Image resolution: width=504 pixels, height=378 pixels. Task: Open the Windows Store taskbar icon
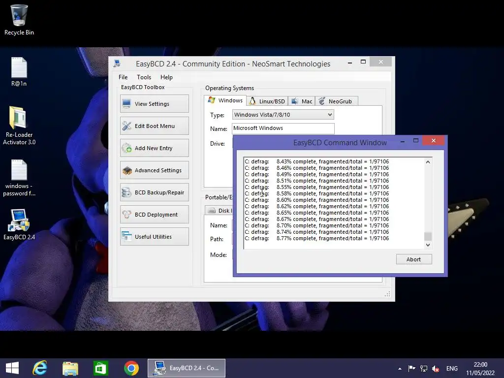click(x=100, y=368)
